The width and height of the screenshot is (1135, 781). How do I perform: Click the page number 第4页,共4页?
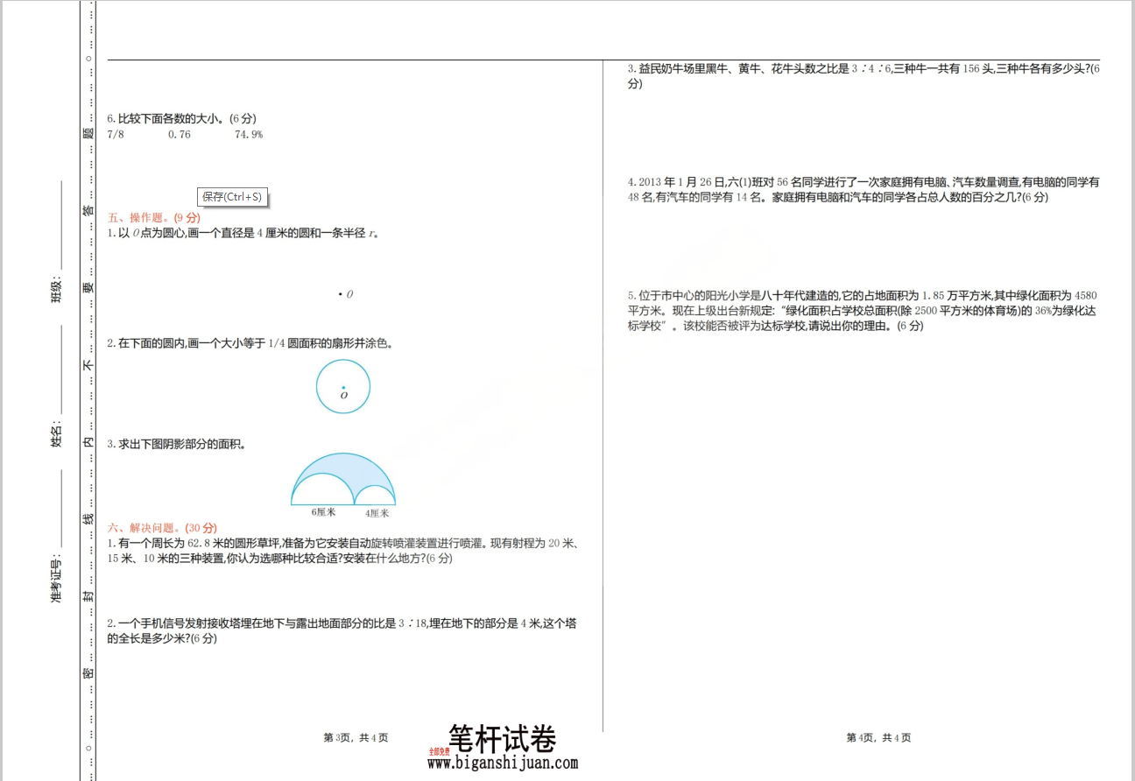coord(877,738)
